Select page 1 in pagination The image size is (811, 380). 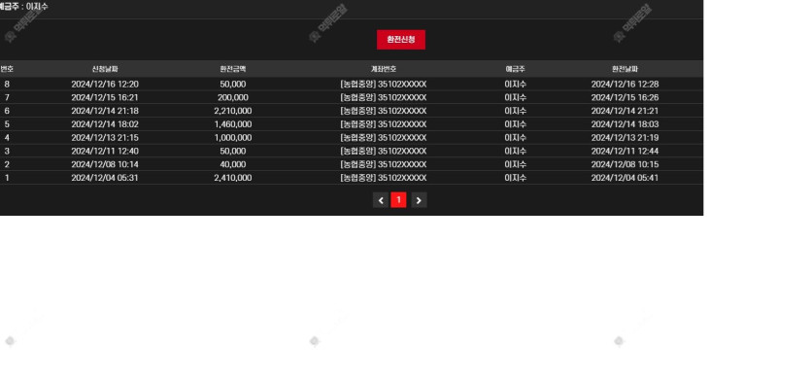point(398,200)
